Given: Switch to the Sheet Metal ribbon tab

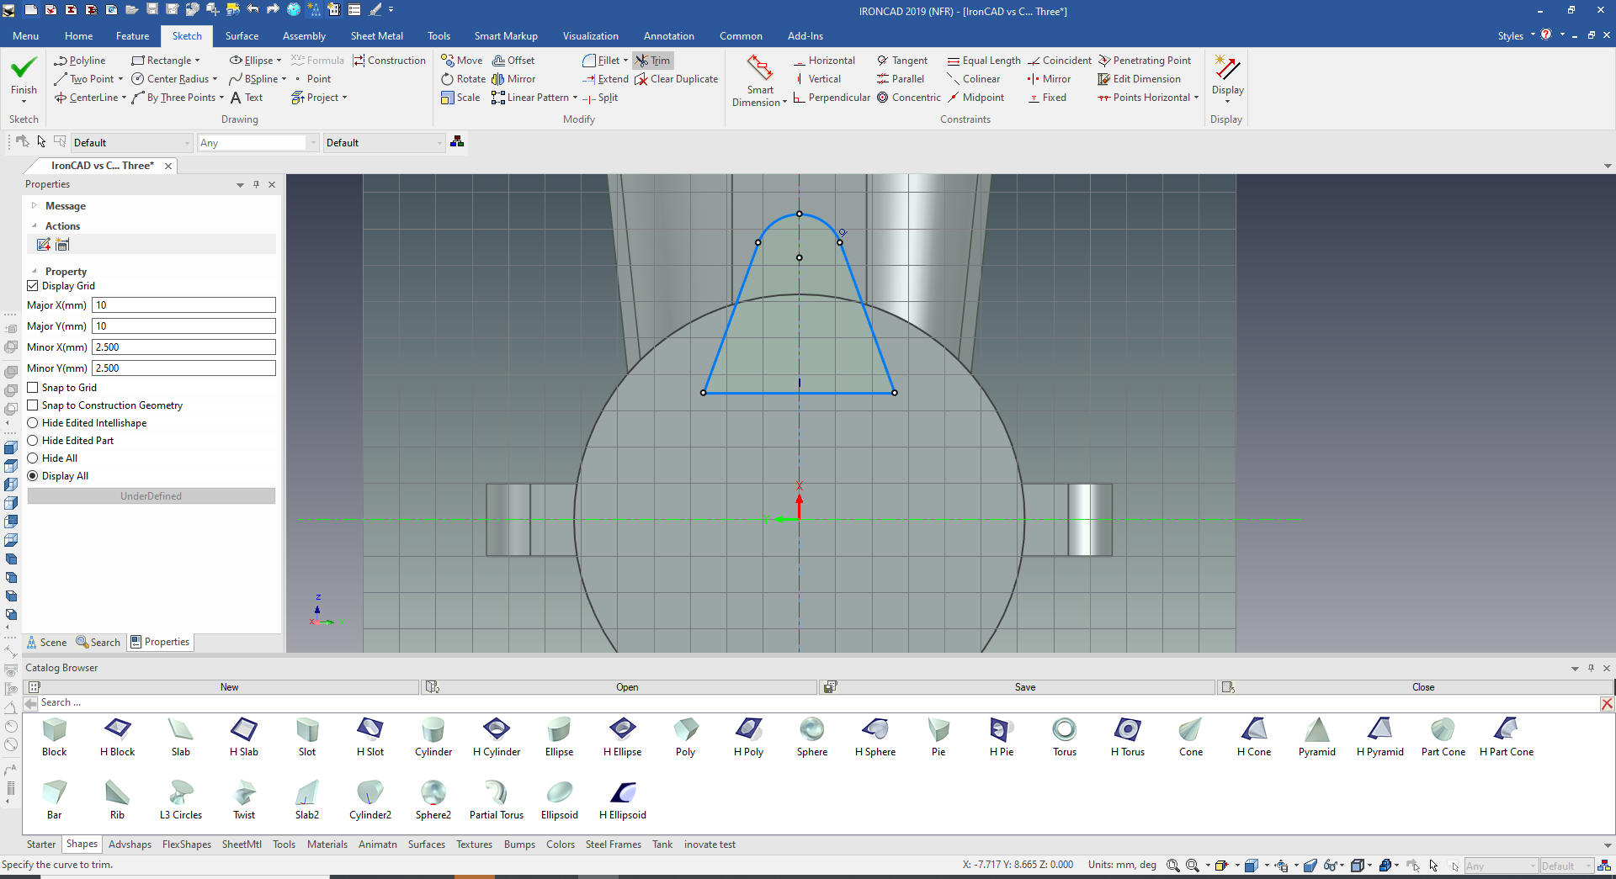Looking at the screenshot, I should (x=376, y=36).
